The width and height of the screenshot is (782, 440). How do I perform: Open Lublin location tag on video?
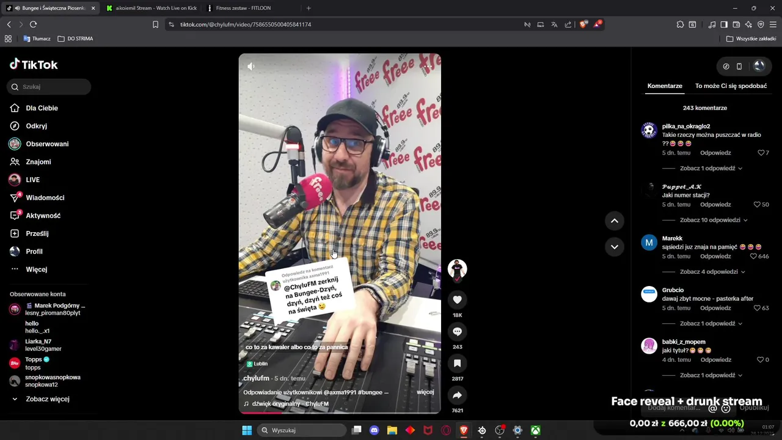(257, 364)
